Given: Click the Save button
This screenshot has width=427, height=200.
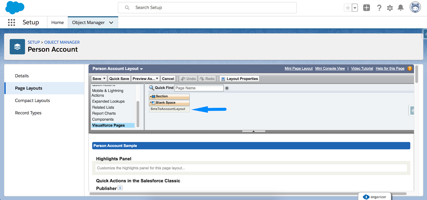Looking at the screenshot, I should click(x=97, y=79).
